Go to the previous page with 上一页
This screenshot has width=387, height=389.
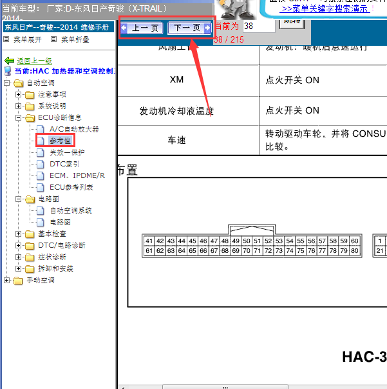142,28
